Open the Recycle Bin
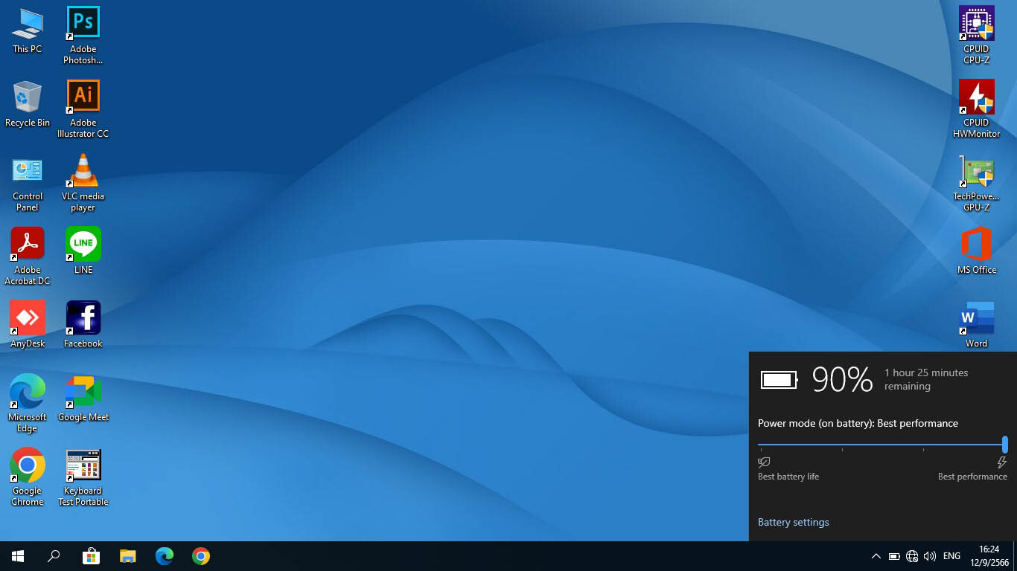The height and width of the screenshot is (571, 1017). click(28, 105)
